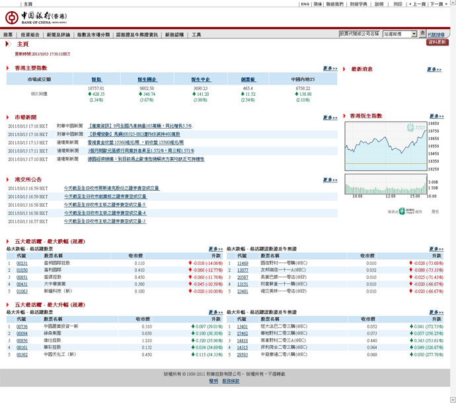This screenshot has width=456, height=403.
Task: Open news headline mentioning 00323-HK
Action: pyautogui.click(x=134, y=134)
